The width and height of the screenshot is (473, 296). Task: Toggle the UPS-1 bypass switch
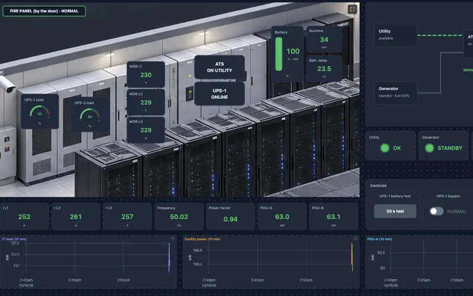[x=436, y=211]
